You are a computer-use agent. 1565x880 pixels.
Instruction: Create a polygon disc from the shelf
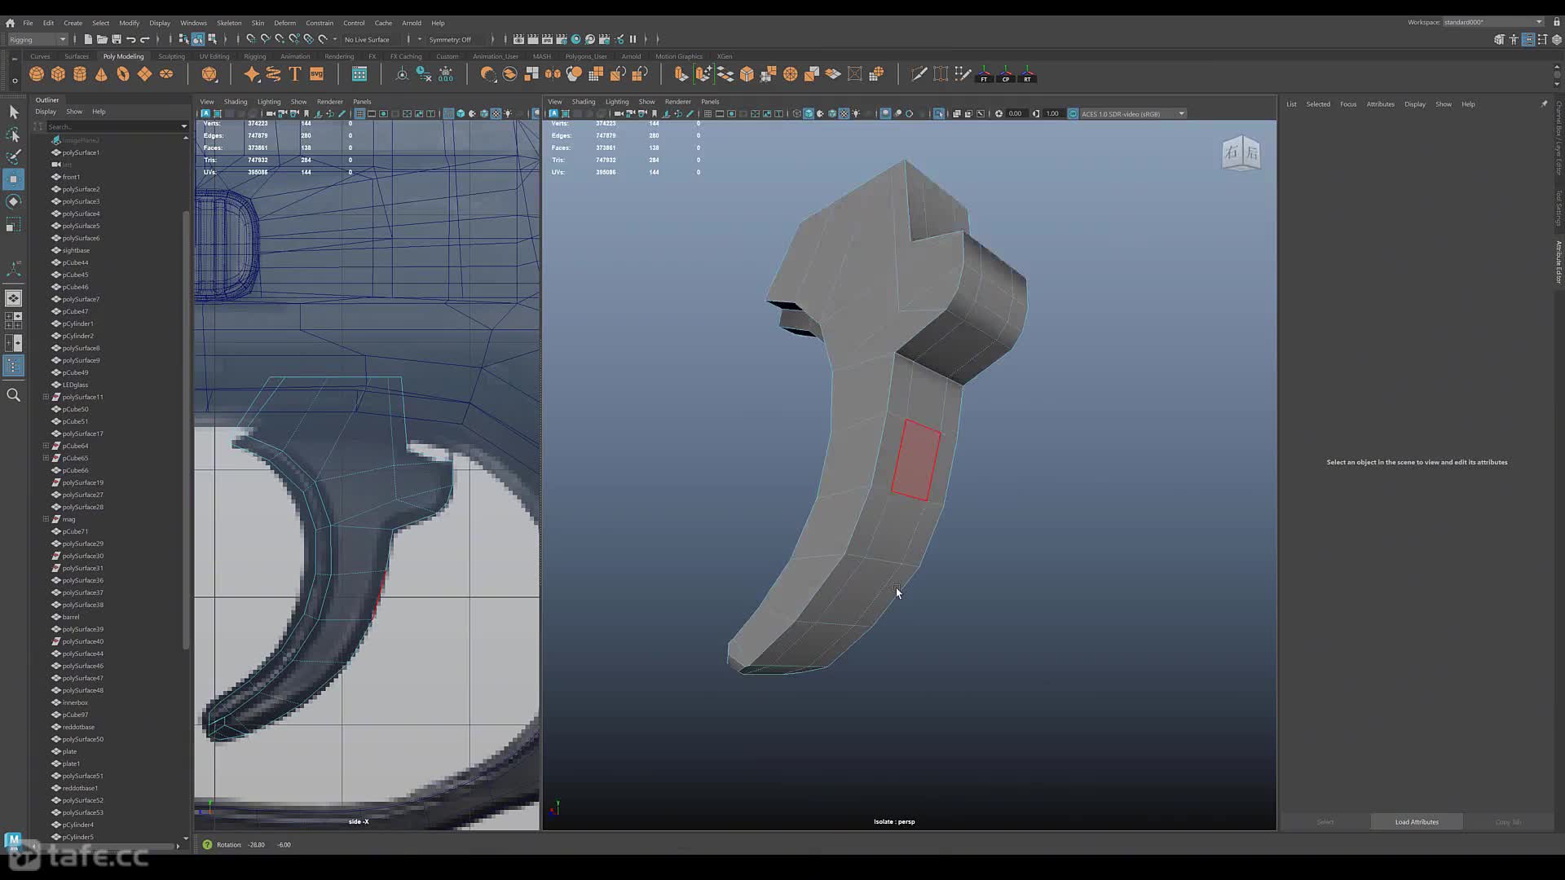[166, 74]
